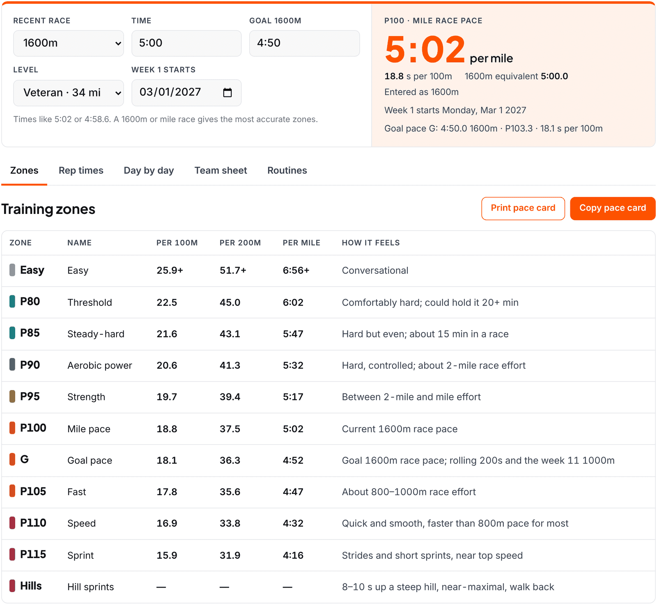Open the calendar picker icon in date field
Viewport: 657px width, 604px height.
tap(227, 92)
